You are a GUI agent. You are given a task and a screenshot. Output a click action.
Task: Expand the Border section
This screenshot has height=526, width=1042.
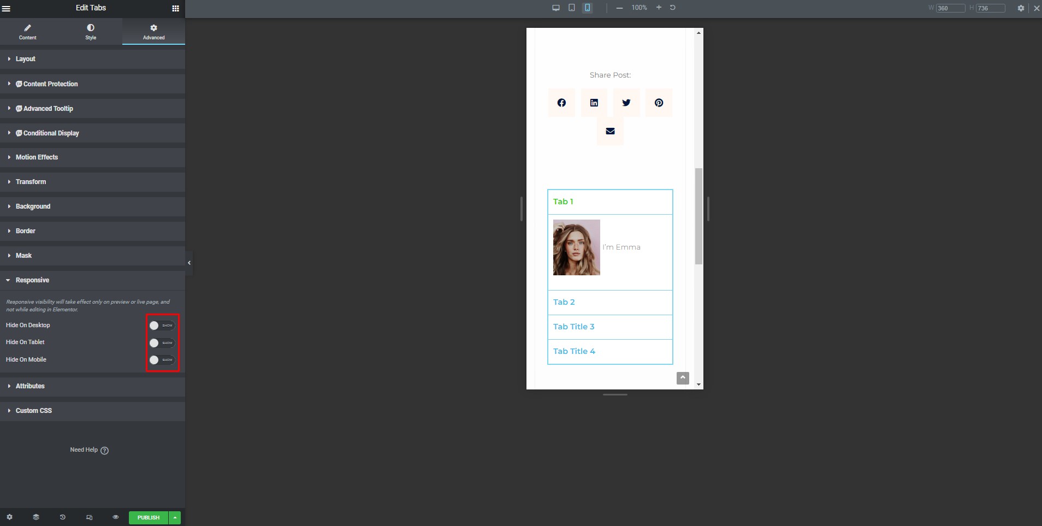92,231
